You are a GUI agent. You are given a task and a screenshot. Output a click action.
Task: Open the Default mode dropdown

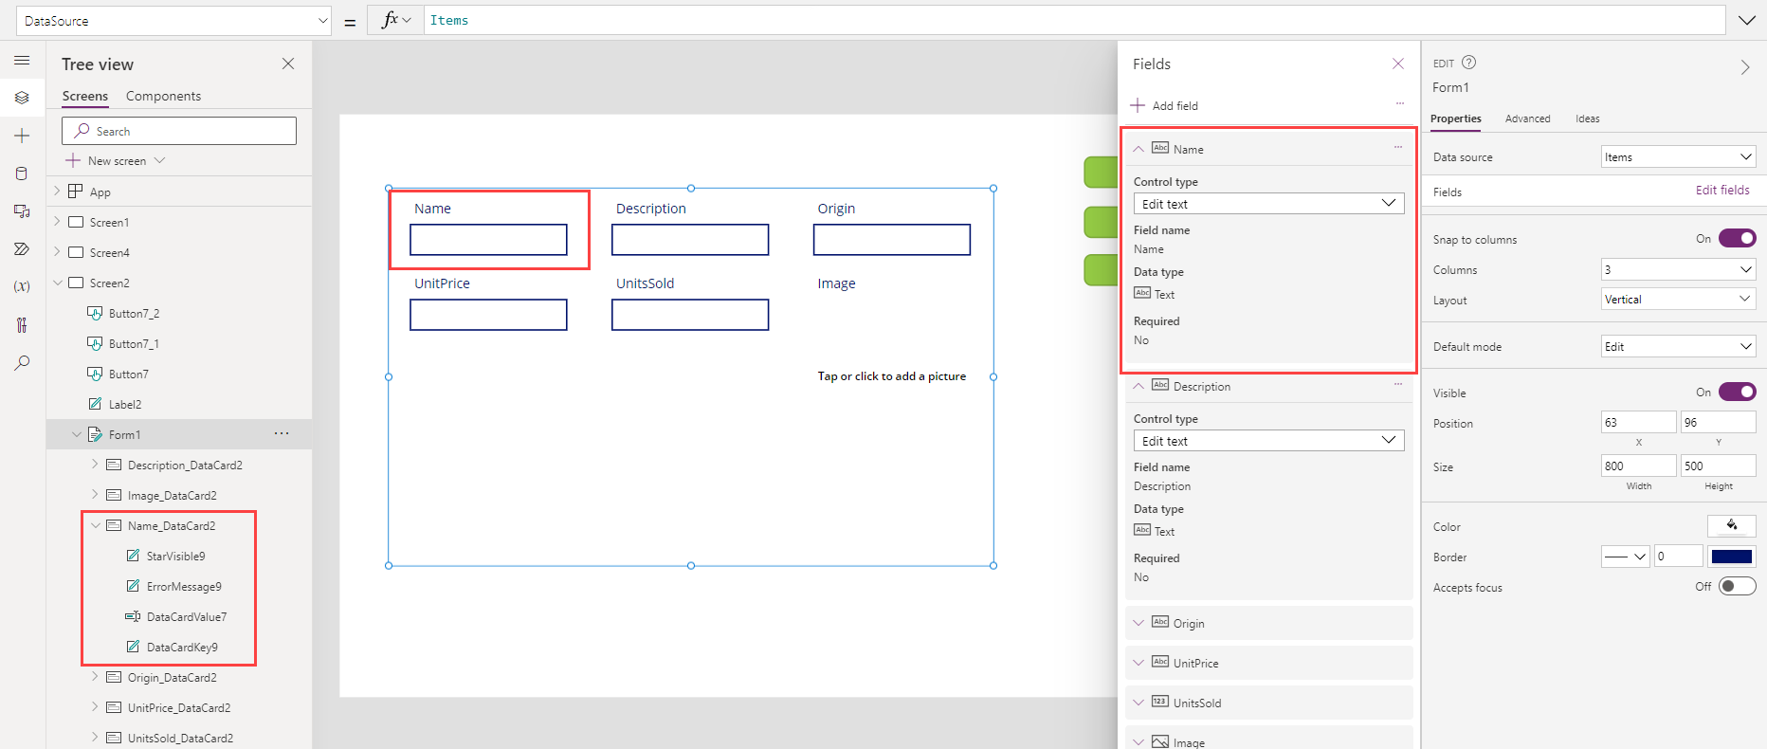tap(1678, 346)
